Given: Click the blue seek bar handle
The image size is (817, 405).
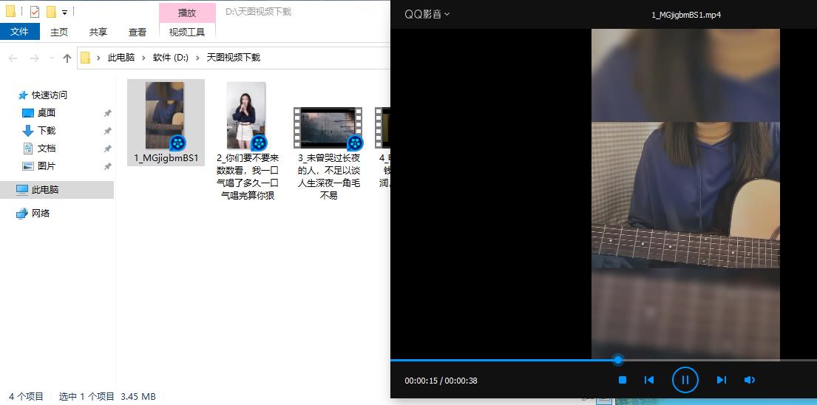Looking at the screenshot, I should pyautogui.click(x=618, y=360).
